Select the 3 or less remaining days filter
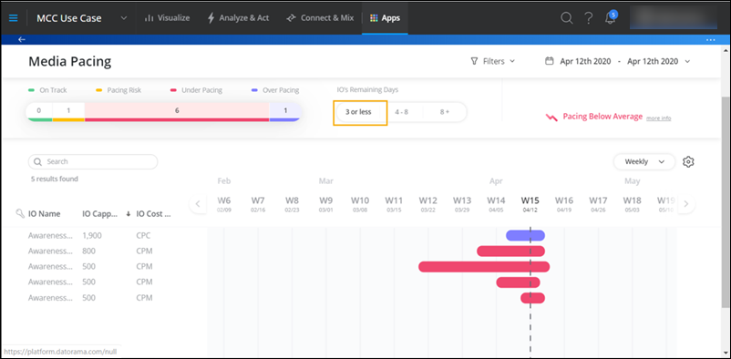Screen dimensions: 731x359 click(x=358, y=112)
